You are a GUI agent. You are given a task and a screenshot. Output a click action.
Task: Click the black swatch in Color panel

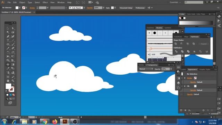(182, 18)
